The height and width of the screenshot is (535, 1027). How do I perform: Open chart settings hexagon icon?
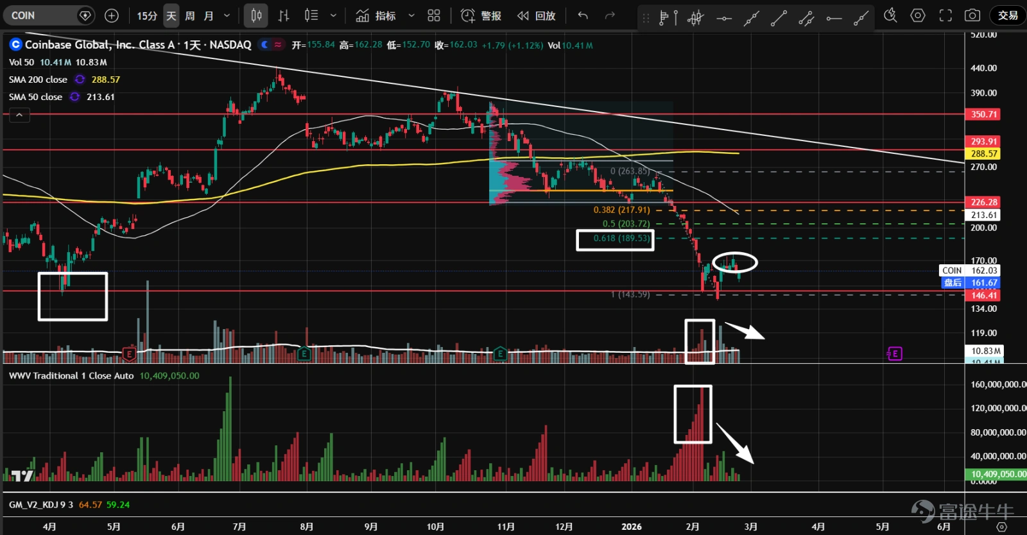tap(918, 15)
